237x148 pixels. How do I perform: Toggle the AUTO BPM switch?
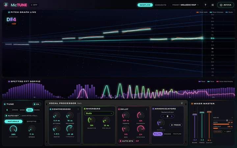click(126, 141)
